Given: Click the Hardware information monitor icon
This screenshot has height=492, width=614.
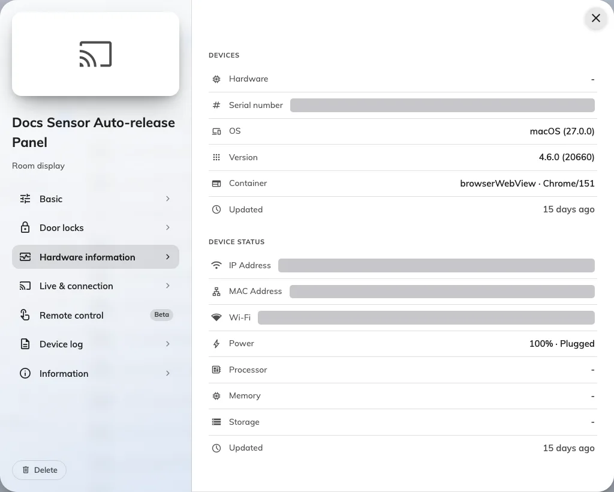Looking at the screenshot, I should 25,257.
